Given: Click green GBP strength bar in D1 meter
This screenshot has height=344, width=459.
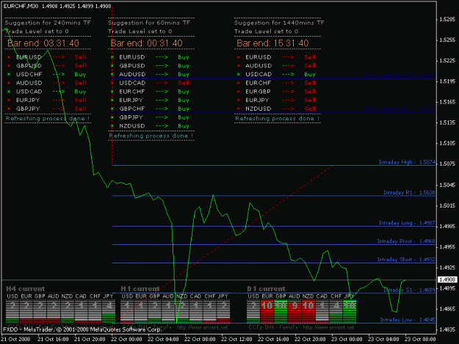Looking at the screenshot, I should click(x=281, y=311).
